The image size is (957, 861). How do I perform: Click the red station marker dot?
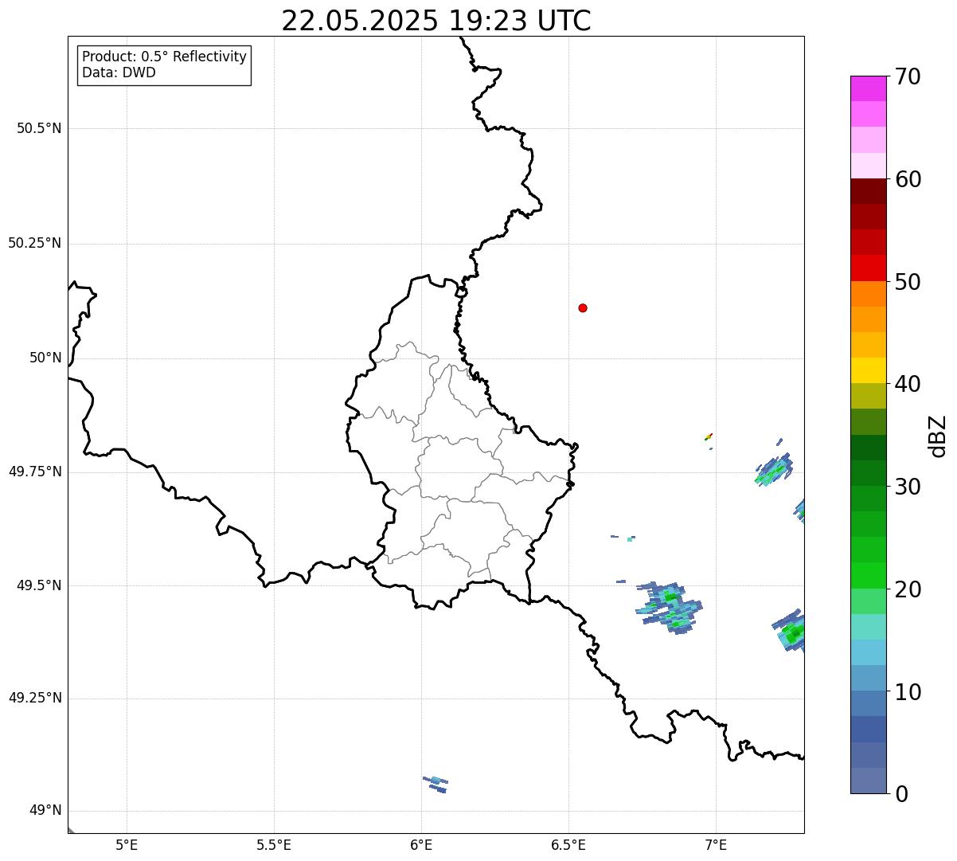tap(583, 307)
